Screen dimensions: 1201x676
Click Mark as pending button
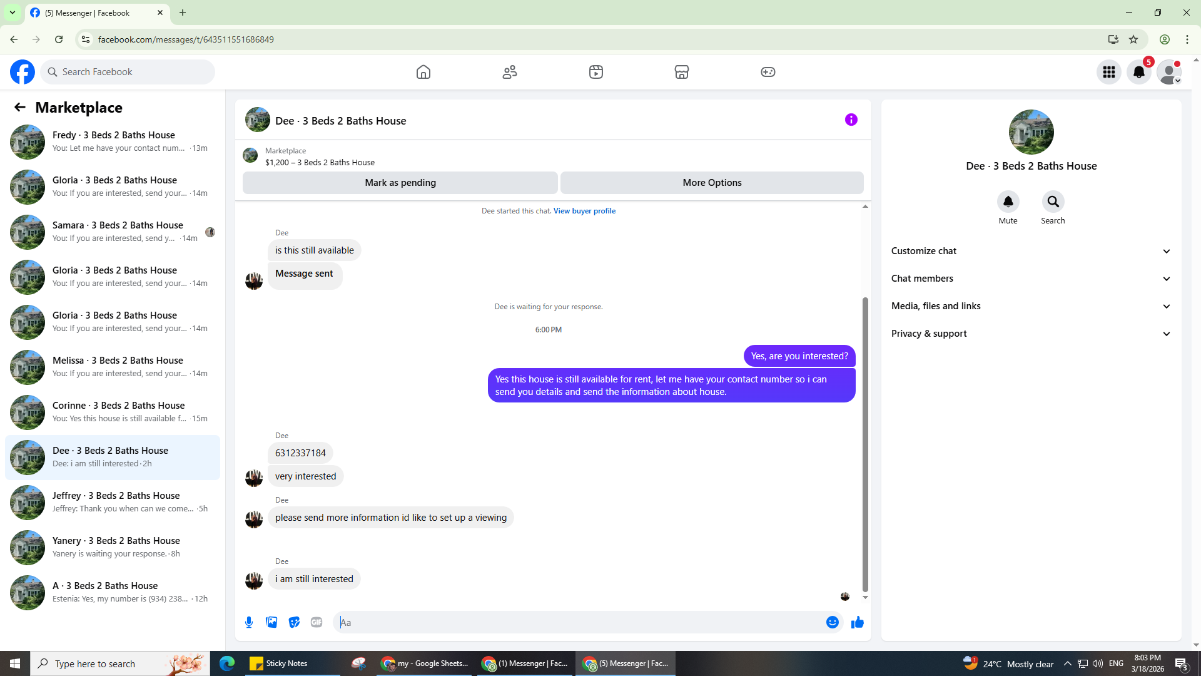click(400, 183)
